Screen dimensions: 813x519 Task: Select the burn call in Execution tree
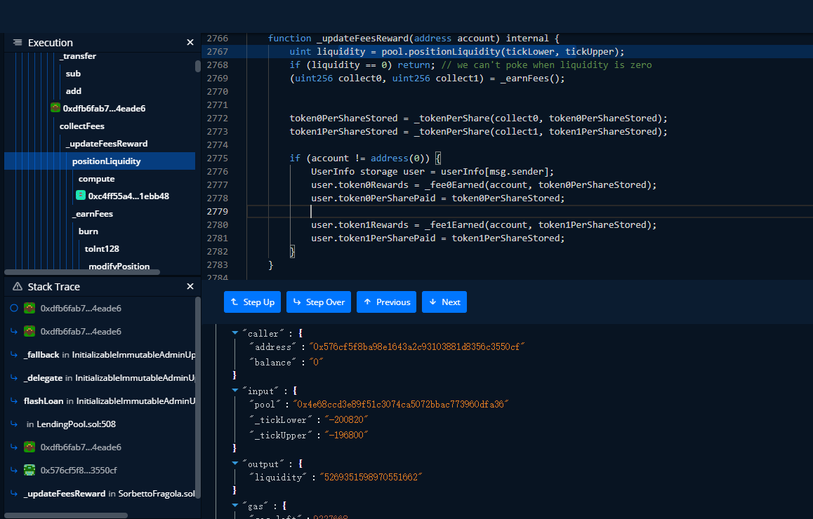click(x=88, y=231)
